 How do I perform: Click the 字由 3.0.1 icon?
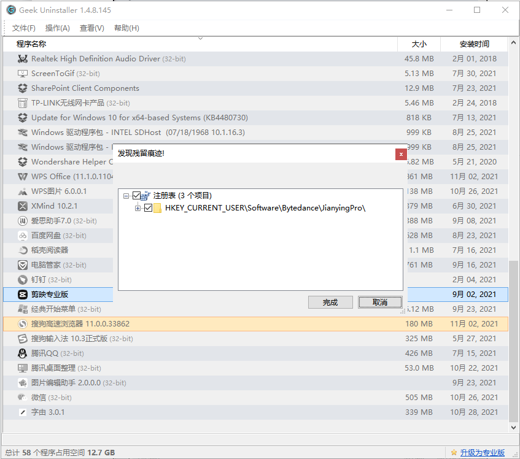[x=23, y=412]
